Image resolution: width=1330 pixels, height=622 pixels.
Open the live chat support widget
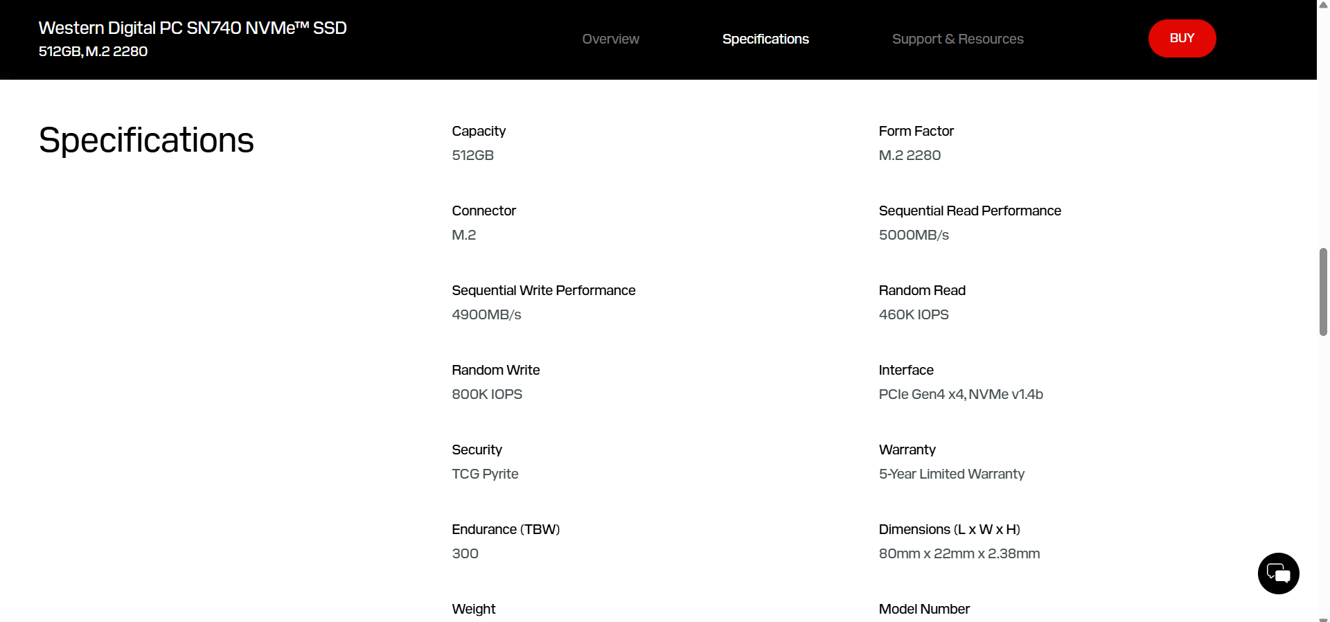pos(1278,574)
